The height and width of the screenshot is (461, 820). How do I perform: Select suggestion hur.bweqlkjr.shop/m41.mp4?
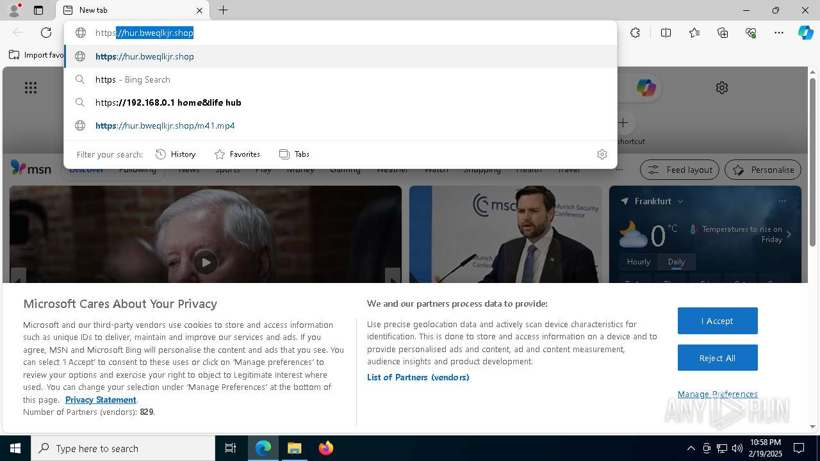[340, 125]
